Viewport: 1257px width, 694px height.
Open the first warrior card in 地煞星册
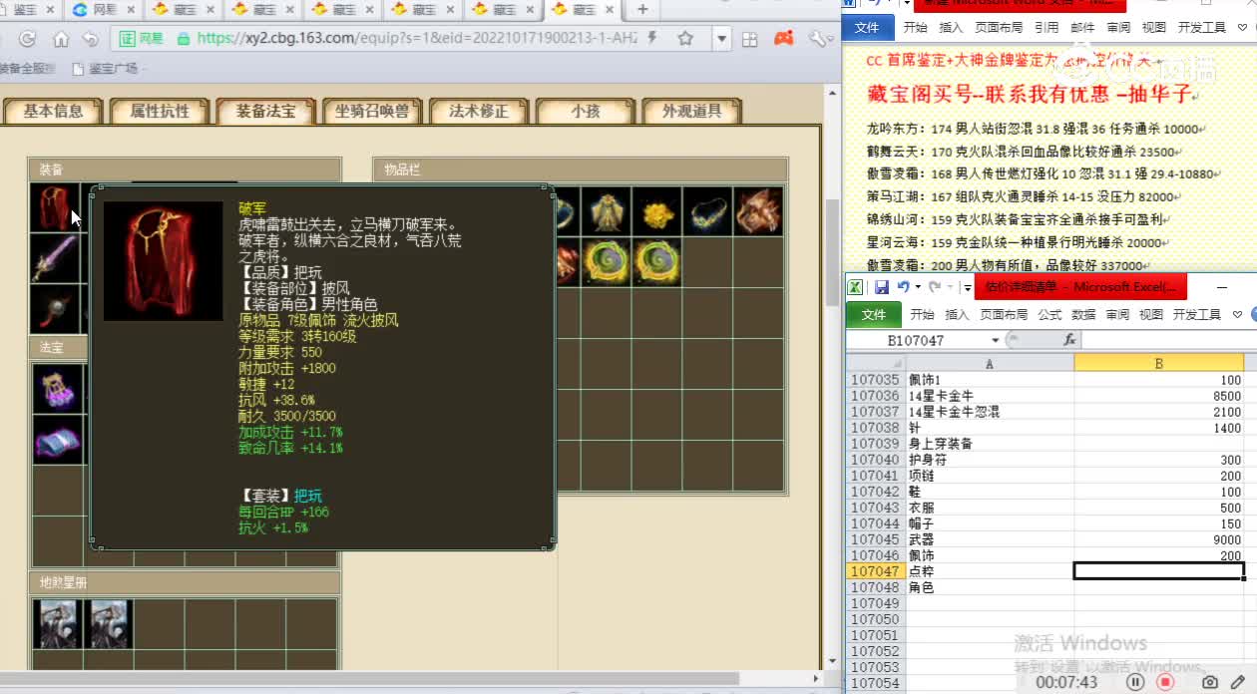(57, 624)
